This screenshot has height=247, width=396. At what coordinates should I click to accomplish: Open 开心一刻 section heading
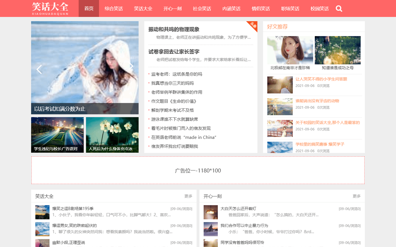tap(213, 196)
